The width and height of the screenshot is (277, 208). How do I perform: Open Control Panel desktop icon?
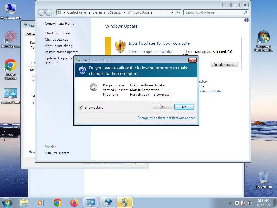pyautogui.click(x=11, y=96)
